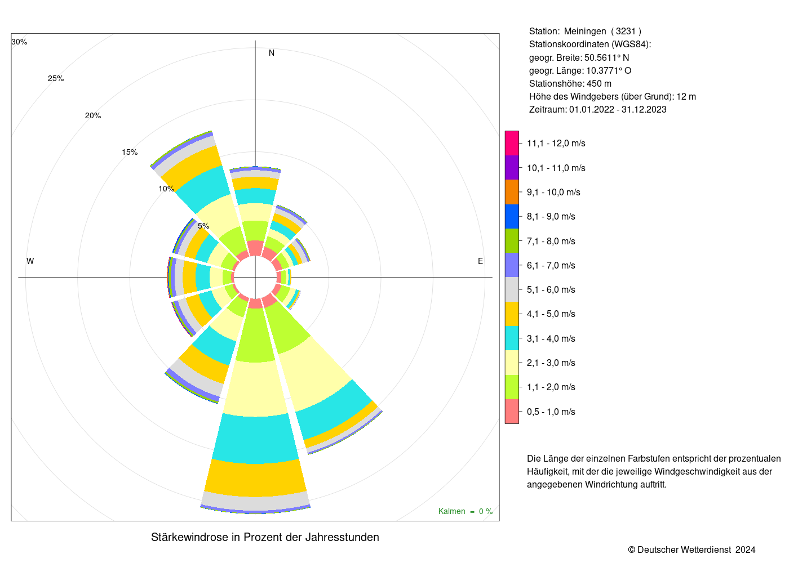Screen dimensions: 789x563
Task: Select the 1,1 - 2,0 m/s lime swatch
Action: point(512,387)
